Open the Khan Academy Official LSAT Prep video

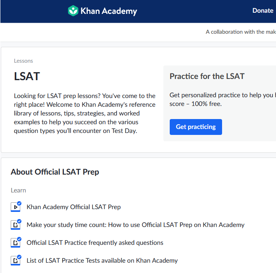(74, 207)
